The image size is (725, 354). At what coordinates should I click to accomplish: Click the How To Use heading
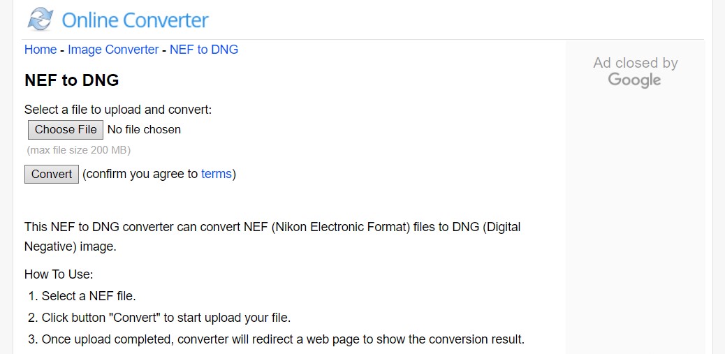pos(59,274)
